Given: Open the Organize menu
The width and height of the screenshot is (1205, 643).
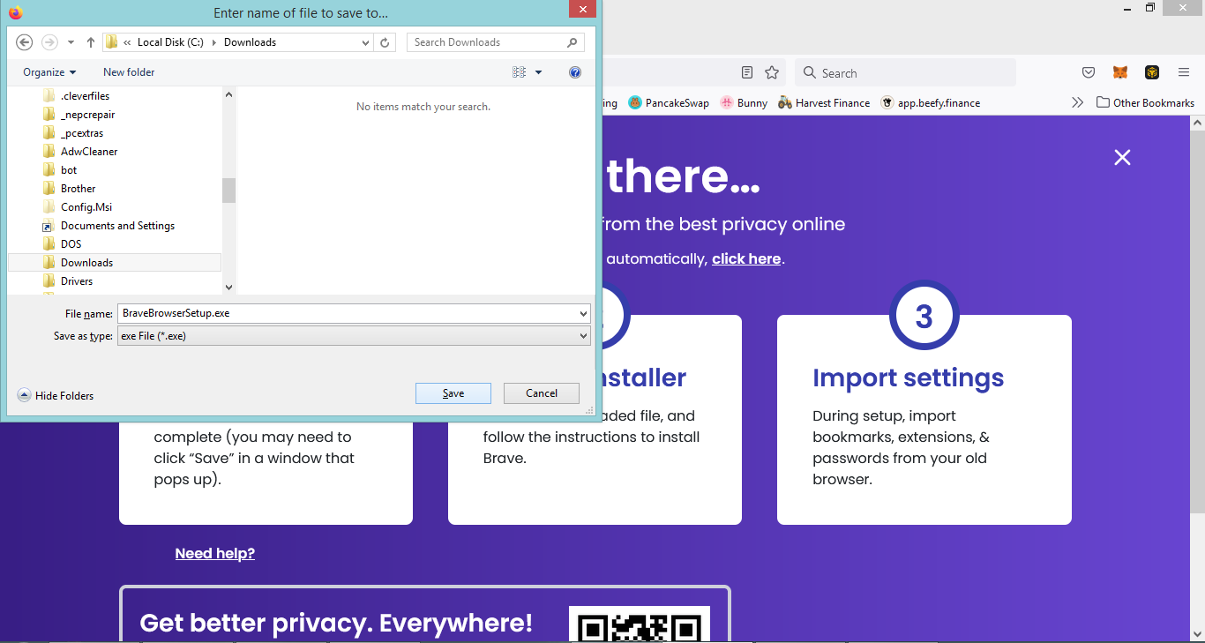Looking at the screenshot, I should [49, 72].
